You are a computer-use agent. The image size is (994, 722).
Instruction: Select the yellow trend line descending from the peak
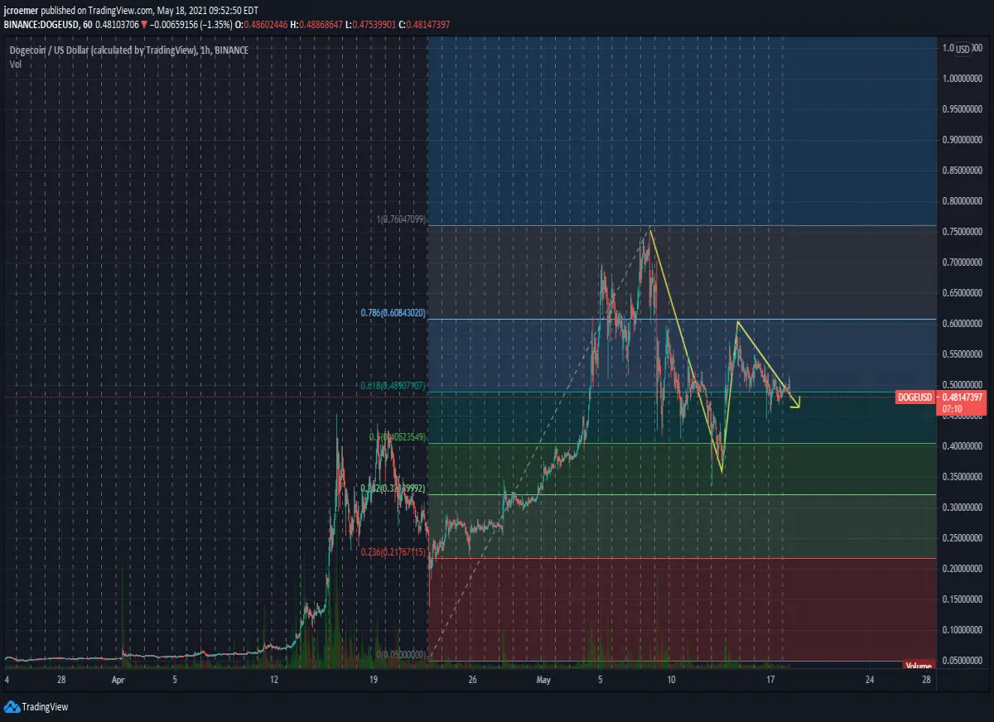[686, 350]
